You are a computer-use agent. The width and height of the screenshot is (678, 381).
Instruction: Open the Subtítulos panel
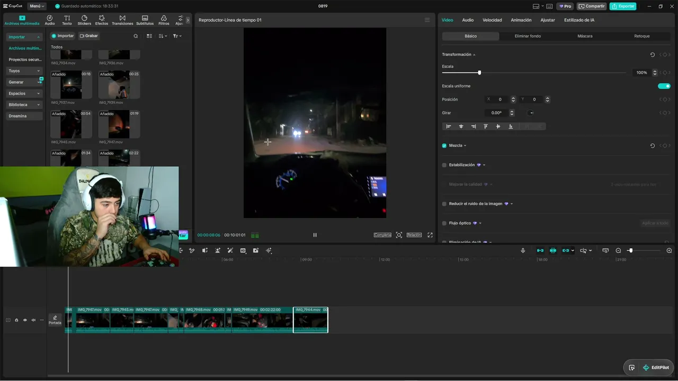point(145,20)
